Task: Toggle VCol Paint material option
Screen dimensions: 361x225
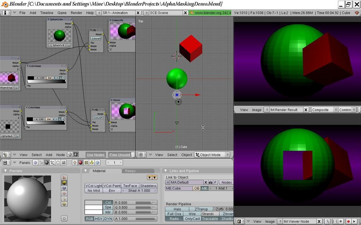Action: pos(112,186)
